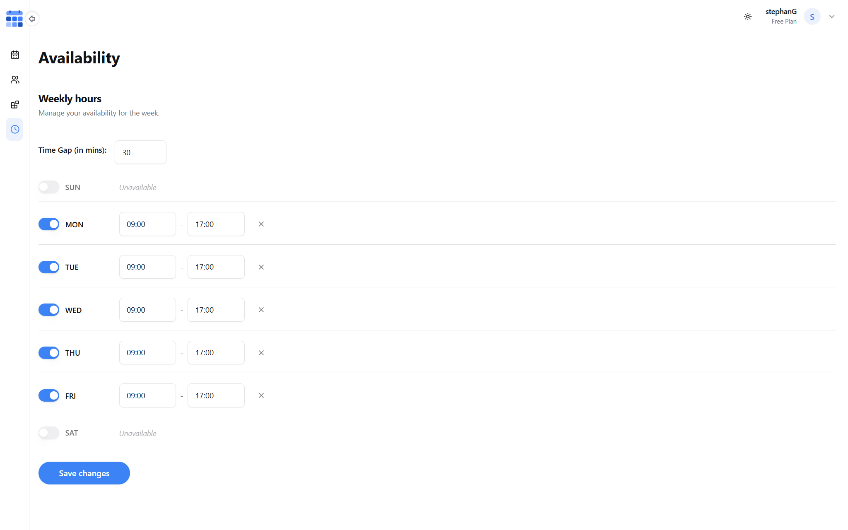Open the integrations apps sidebar icon
The width and height of the screenshot is (848, 530).
click(x=15, y=104)
